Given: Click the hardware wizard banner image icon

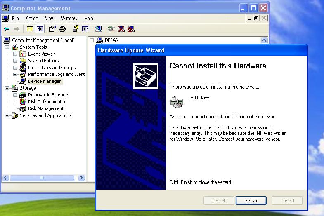Looking at the screenshot, I should click(x=145, y=76).
